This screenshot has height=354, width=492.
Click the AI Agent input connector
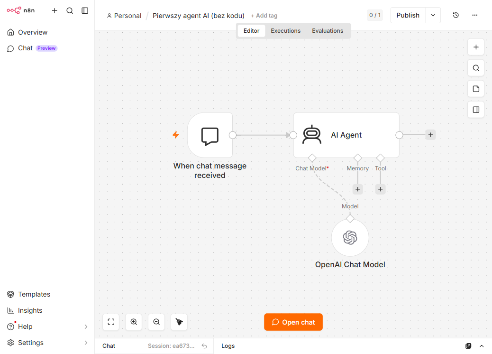pyautogui.click(x=293, y=135)
